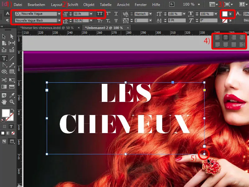
Task: Set formatting affects text T button
Action: [11, 127]
